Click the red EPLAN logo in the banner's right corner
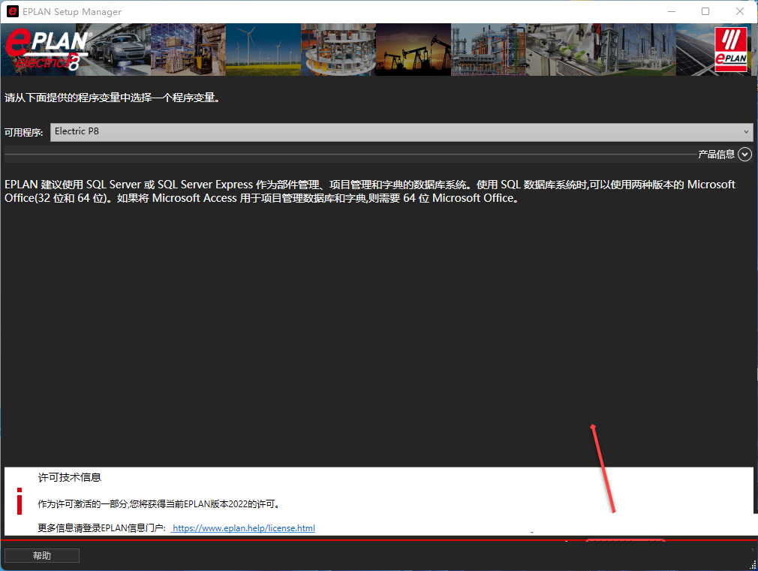Viewport: 758px width, 571px height. 731,50
